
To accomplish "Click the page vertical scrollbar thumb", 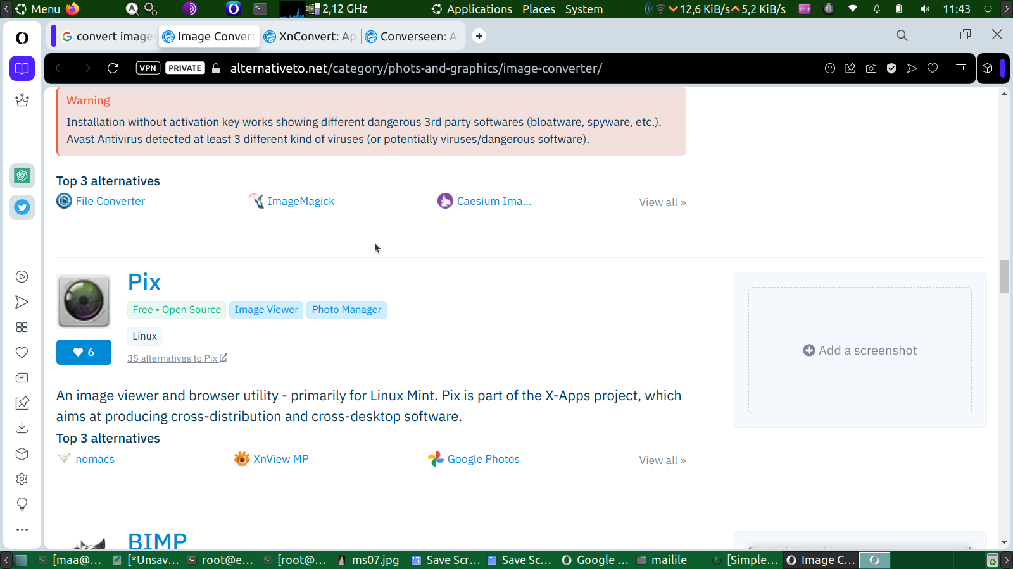I will (1004, 276).
